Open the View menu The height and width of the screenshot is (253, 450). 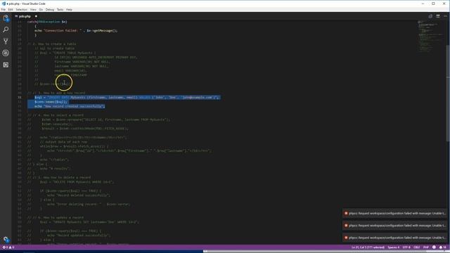tap(33, 10)
